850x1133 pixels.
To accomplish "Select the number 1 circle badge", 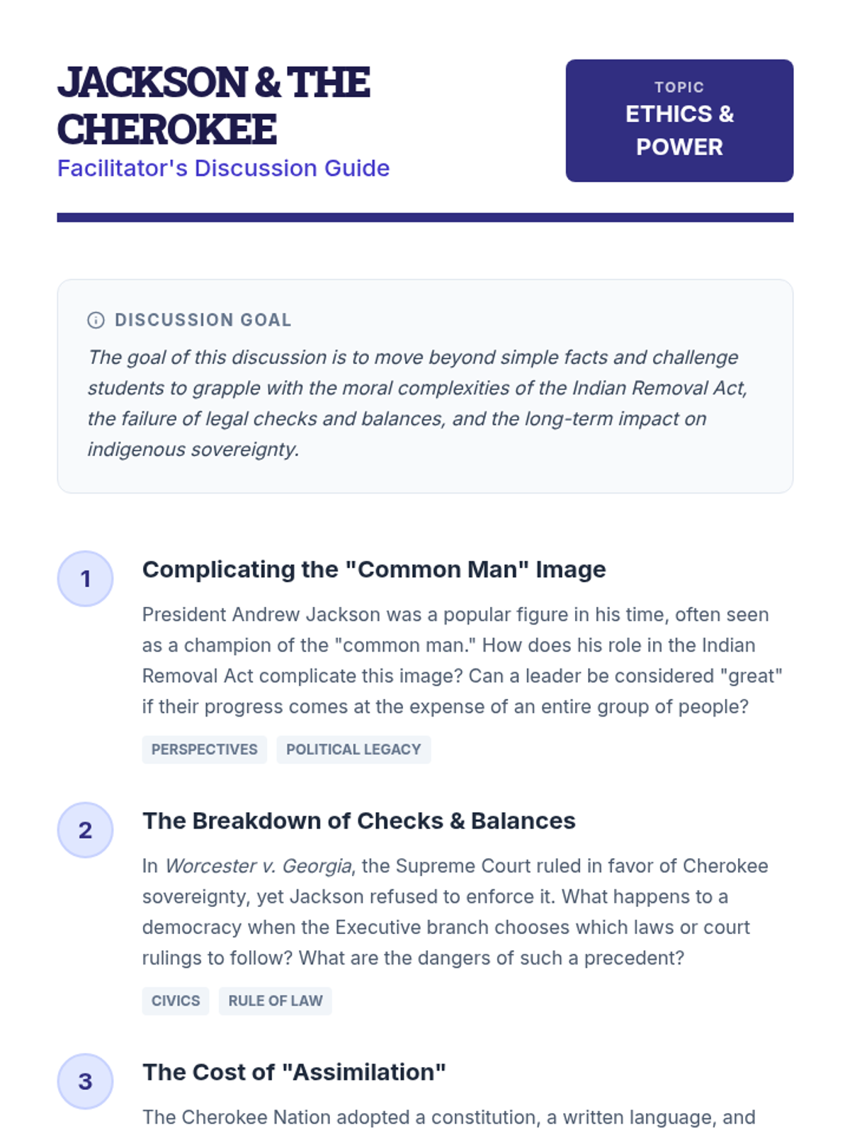I will 85,579.
